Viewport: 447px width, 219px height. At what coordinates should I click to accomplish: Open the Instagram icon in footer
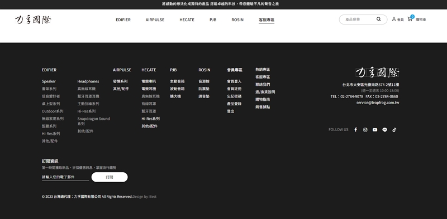[x=365, y=130]
